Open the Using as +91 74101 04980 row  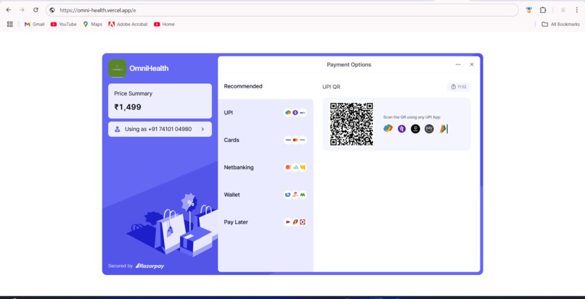(x=160, y=129)
